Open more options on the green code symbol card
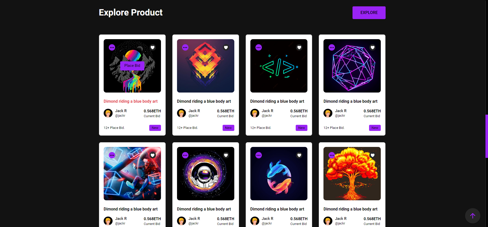 point(258,47)
